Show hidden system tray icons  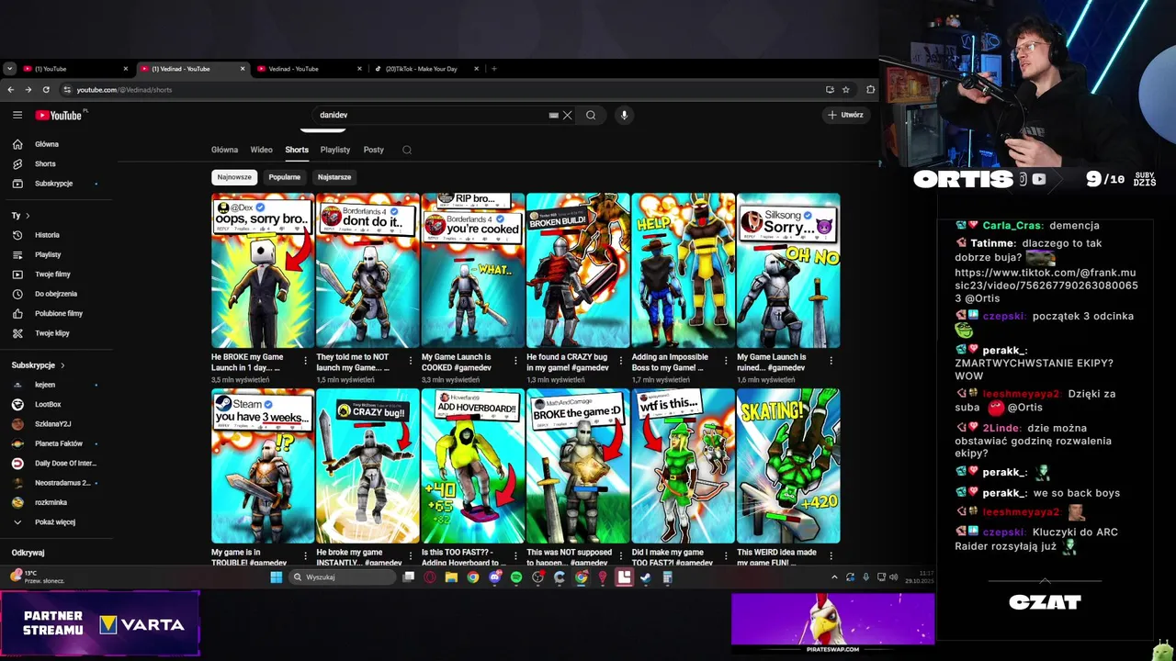point(834,577)
